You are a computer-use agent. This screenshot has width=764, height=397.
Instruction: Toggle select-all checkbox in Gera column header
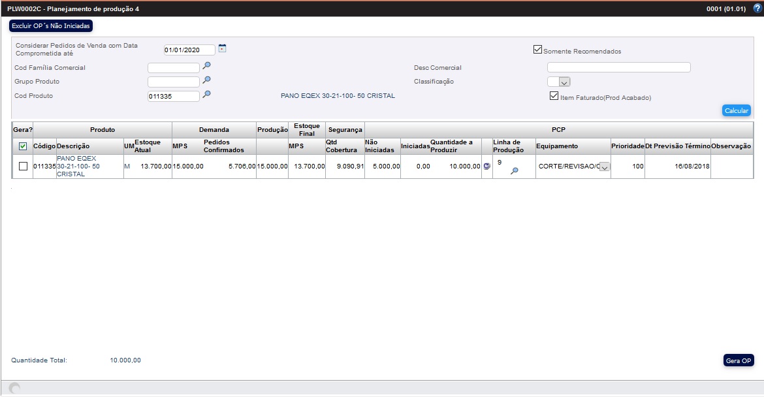pyautogui.click(x=23, y=146)
